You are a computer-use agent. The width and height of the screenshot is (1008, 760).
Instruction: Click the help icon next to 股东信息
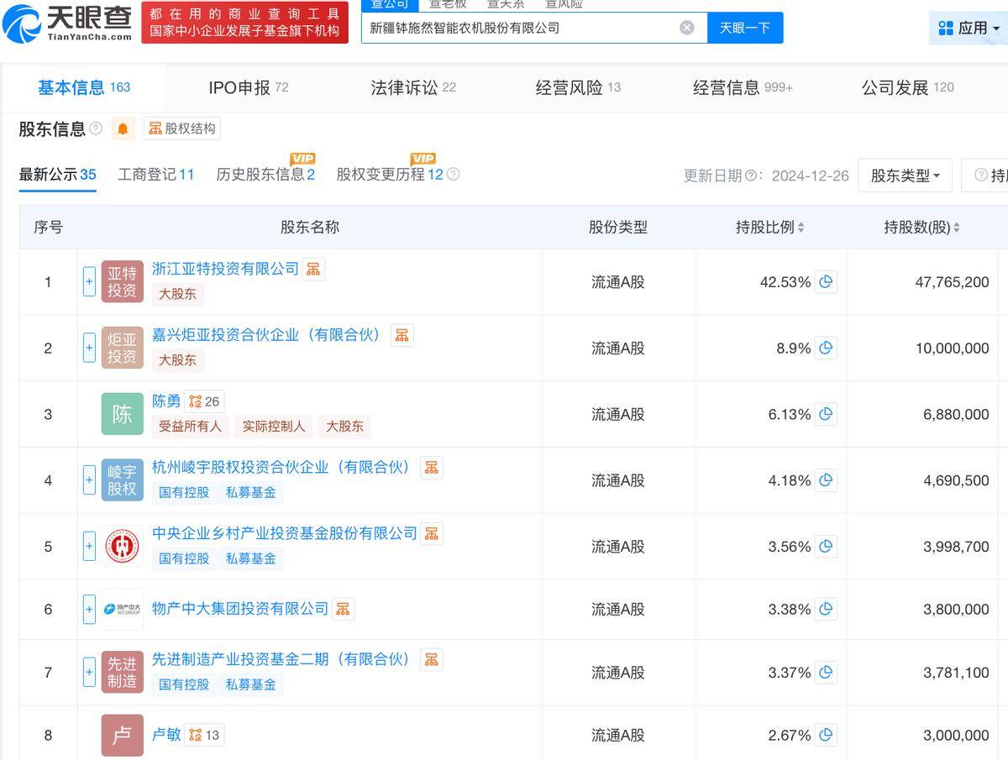[96, 128]
